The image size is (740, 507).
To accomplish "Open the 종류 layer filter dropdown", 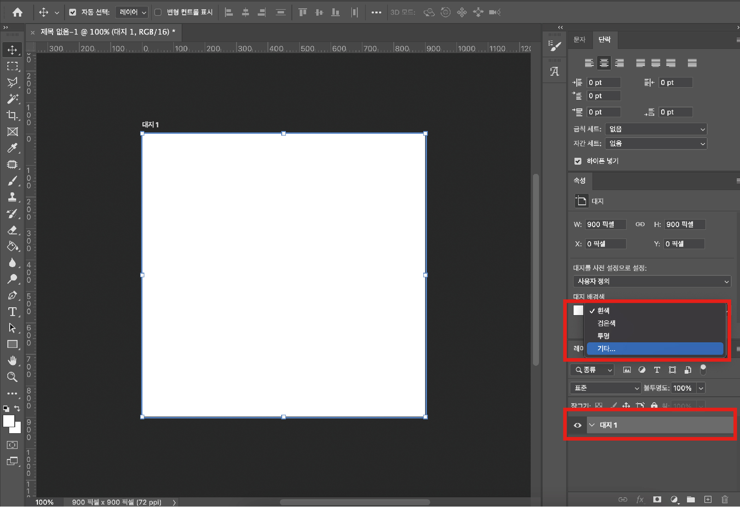I will 592,370.
